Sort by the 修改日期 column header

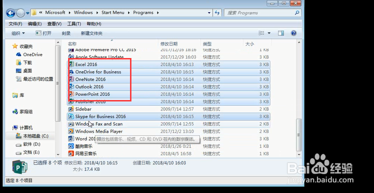[x=169, y=44]
